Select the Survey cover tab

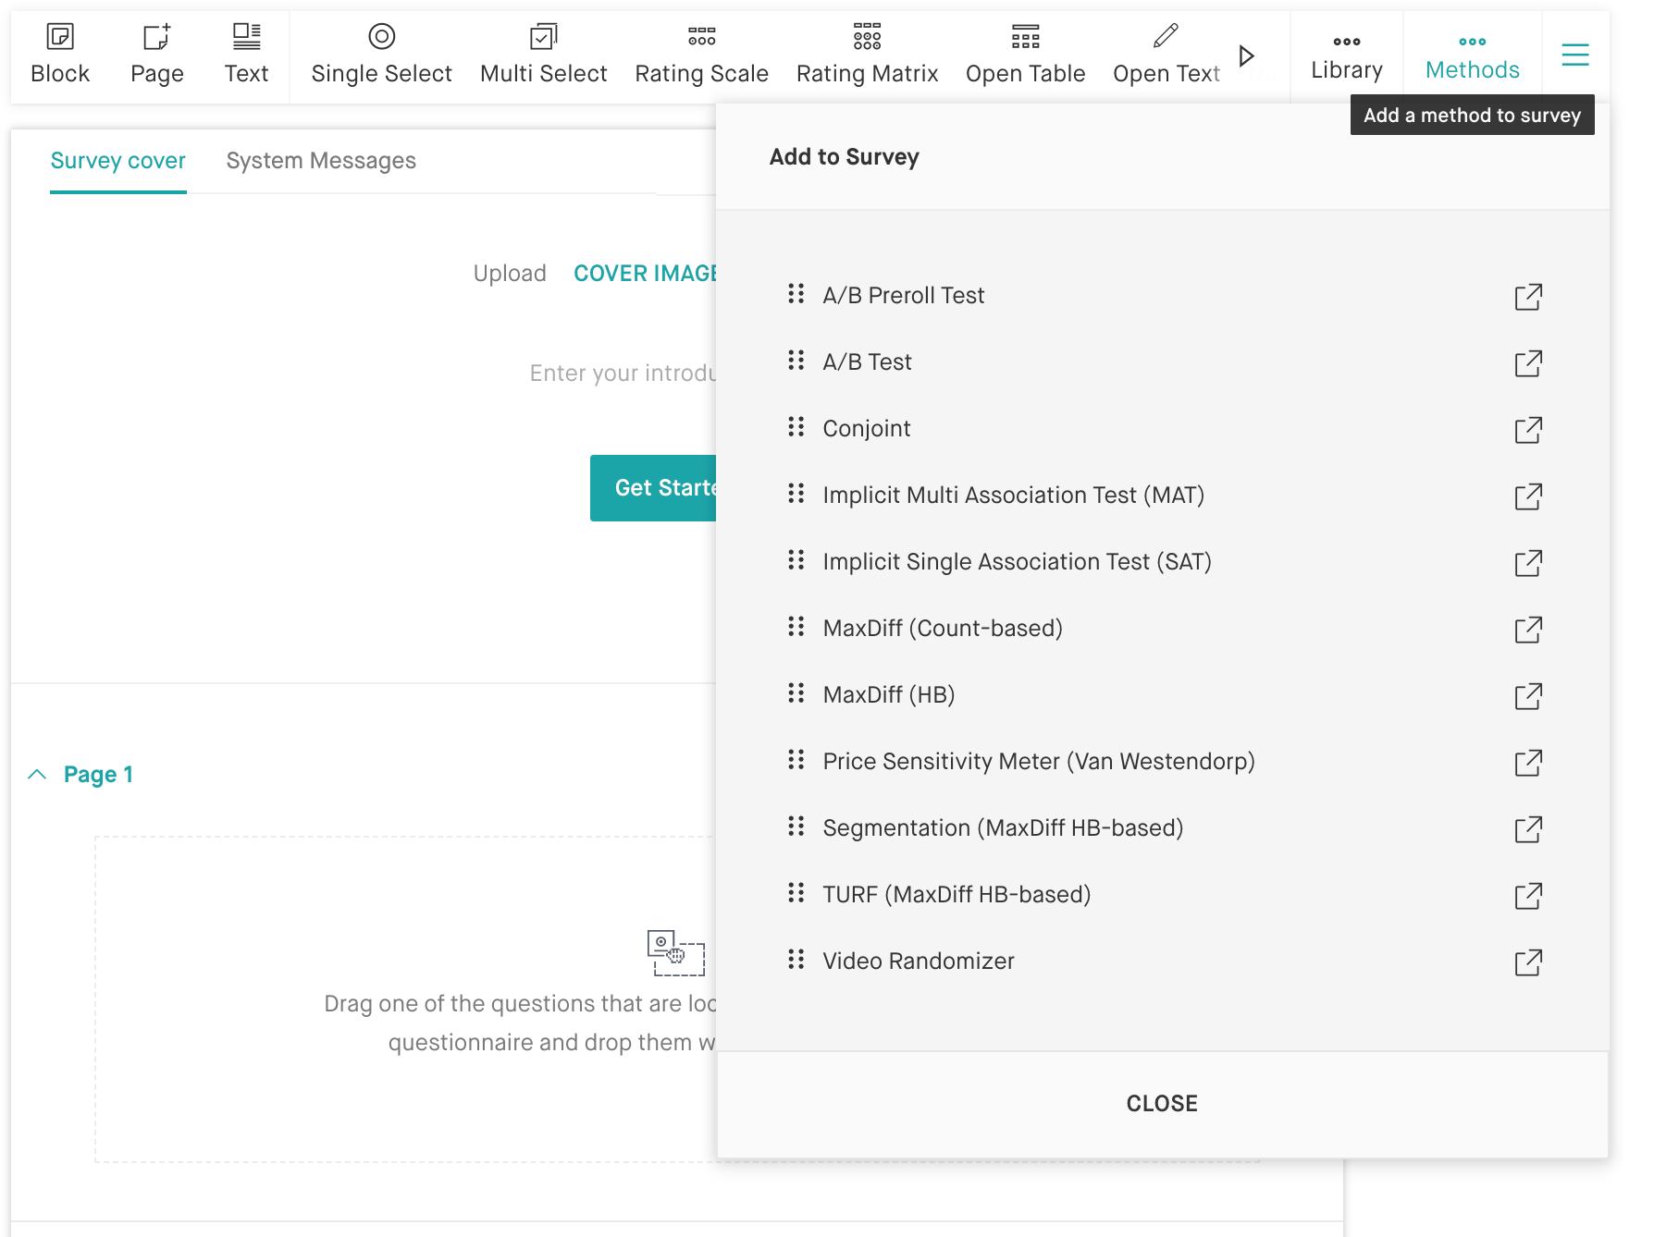coord(118,161)
